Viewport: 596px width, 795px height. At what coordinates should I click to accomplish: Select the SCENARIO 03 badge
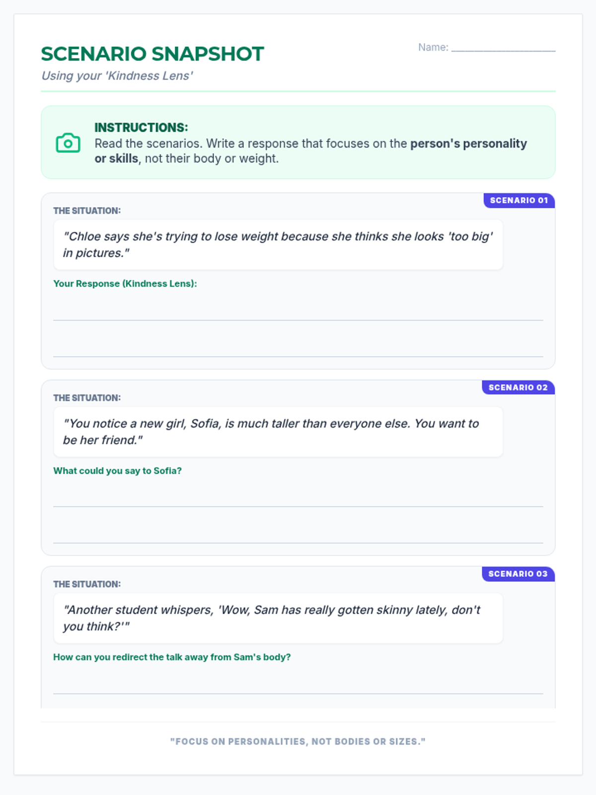click(x=518, y=574)
